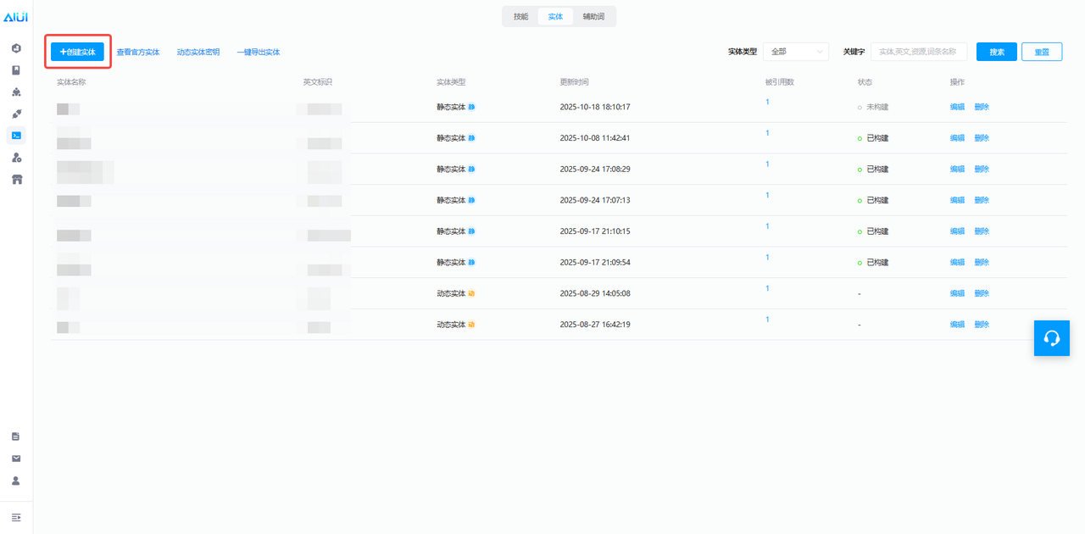Click 编辑 for the 2025-09-24 17:07:13 row
Screen dimensions: 1085x534
pos(957,201)
